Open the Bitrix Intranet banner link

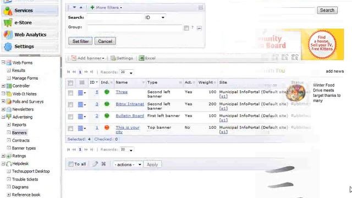(x=130, y=104)
